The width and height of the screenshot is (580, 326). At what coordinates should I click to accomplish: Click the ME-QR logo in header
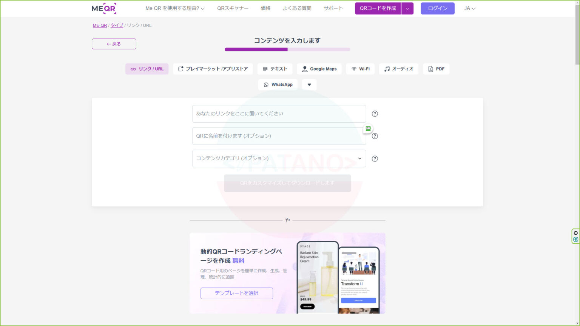tap(104, 8)
